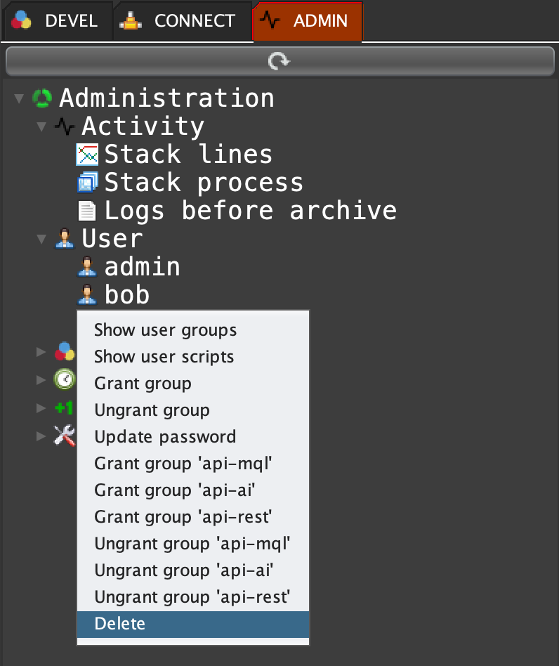Expand the green +1 tree node

[41, 408]
